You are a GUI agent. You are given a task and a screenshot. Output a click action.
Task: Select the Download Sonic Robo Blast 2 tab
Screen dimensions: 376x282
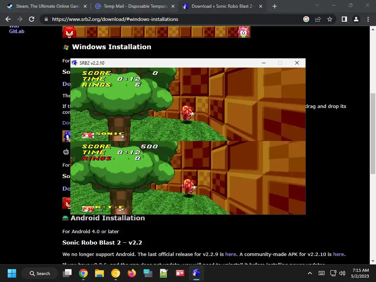click(223, 6)
